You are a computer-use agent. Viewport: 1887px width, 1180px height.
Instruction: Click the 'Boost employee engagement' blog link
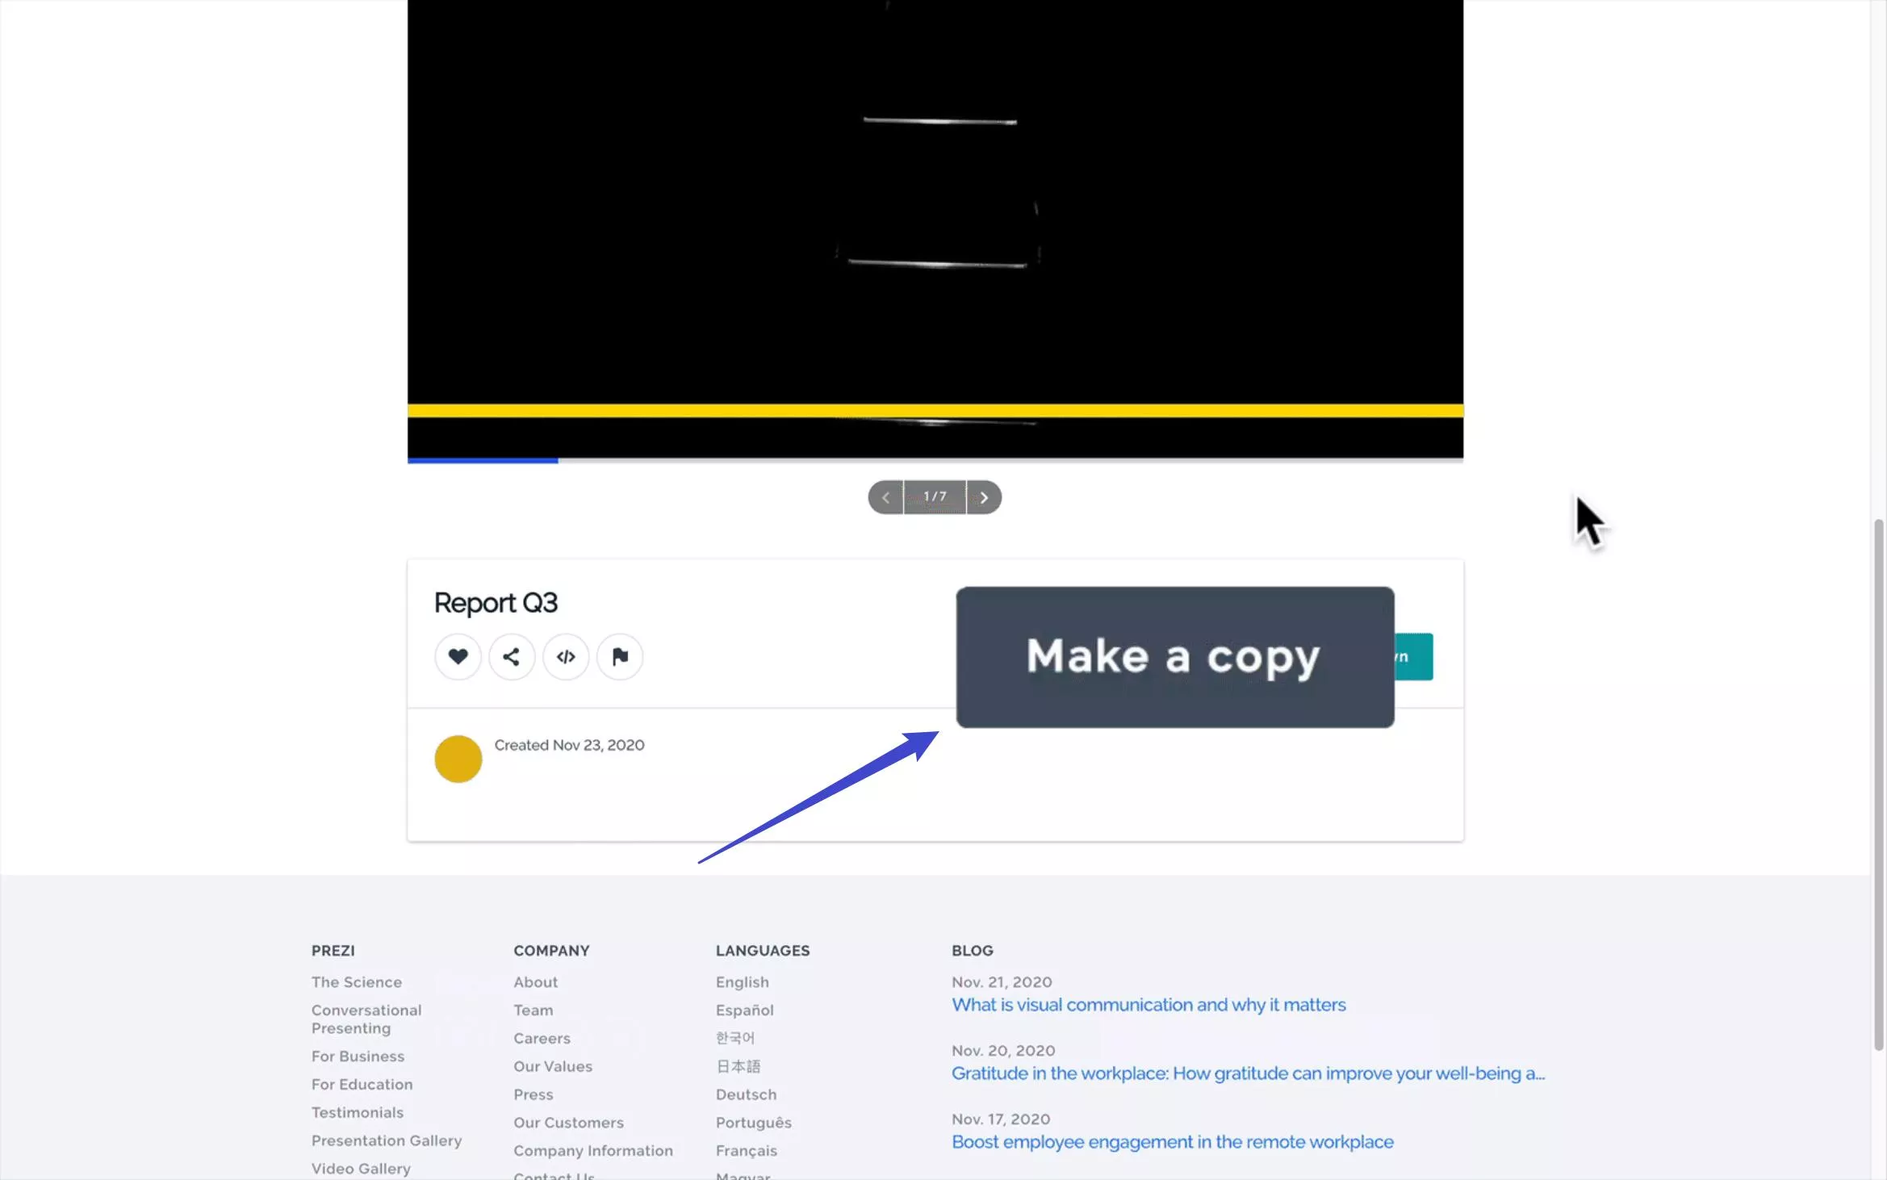(1172, 1140)
